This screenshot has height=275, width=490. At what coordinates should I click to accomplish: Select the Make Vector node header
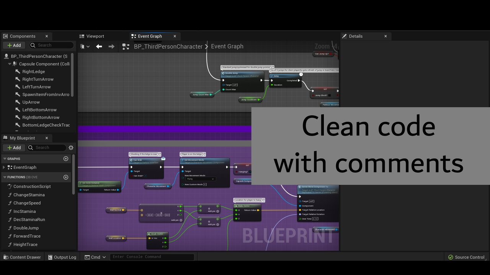(247, 206)
